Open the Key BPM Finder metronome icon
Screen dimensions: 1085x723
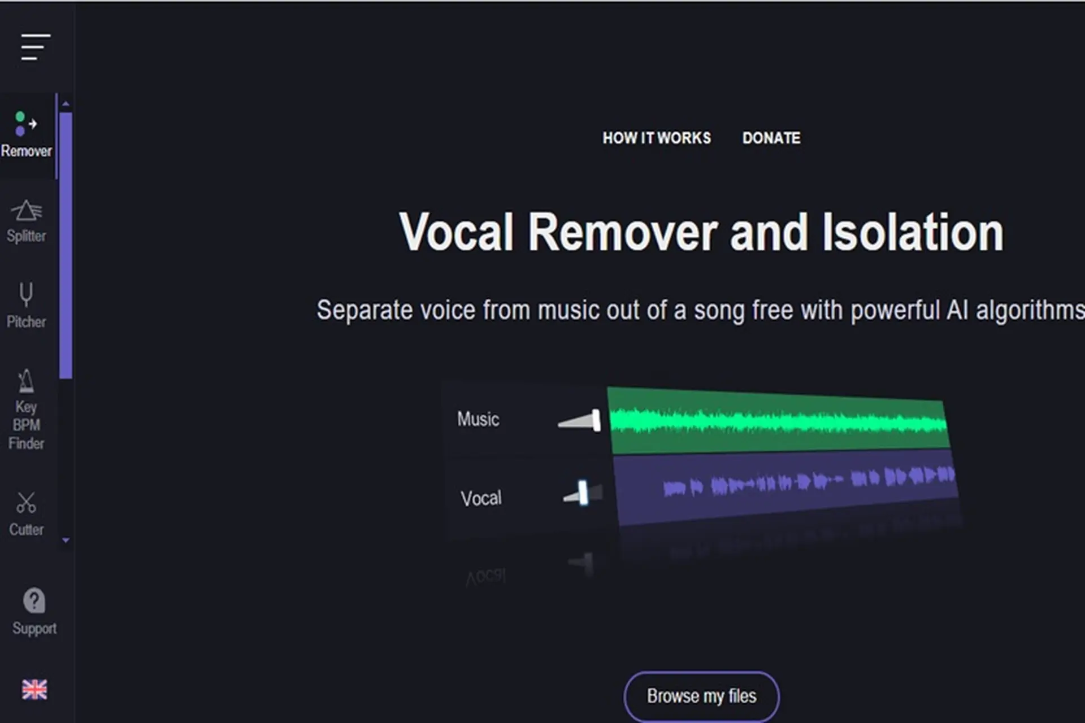pyautogui.click(x=26, y=381)
